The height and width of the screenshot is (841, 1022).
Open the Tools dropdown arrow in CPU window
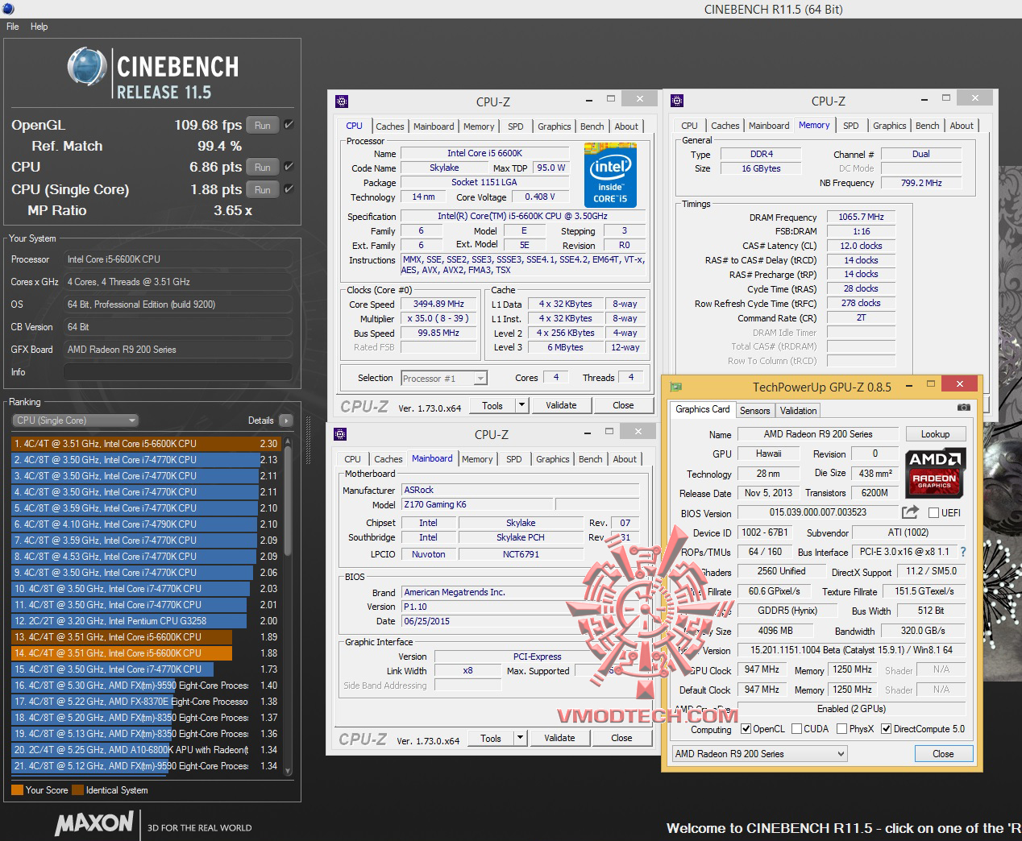point(521,405)
